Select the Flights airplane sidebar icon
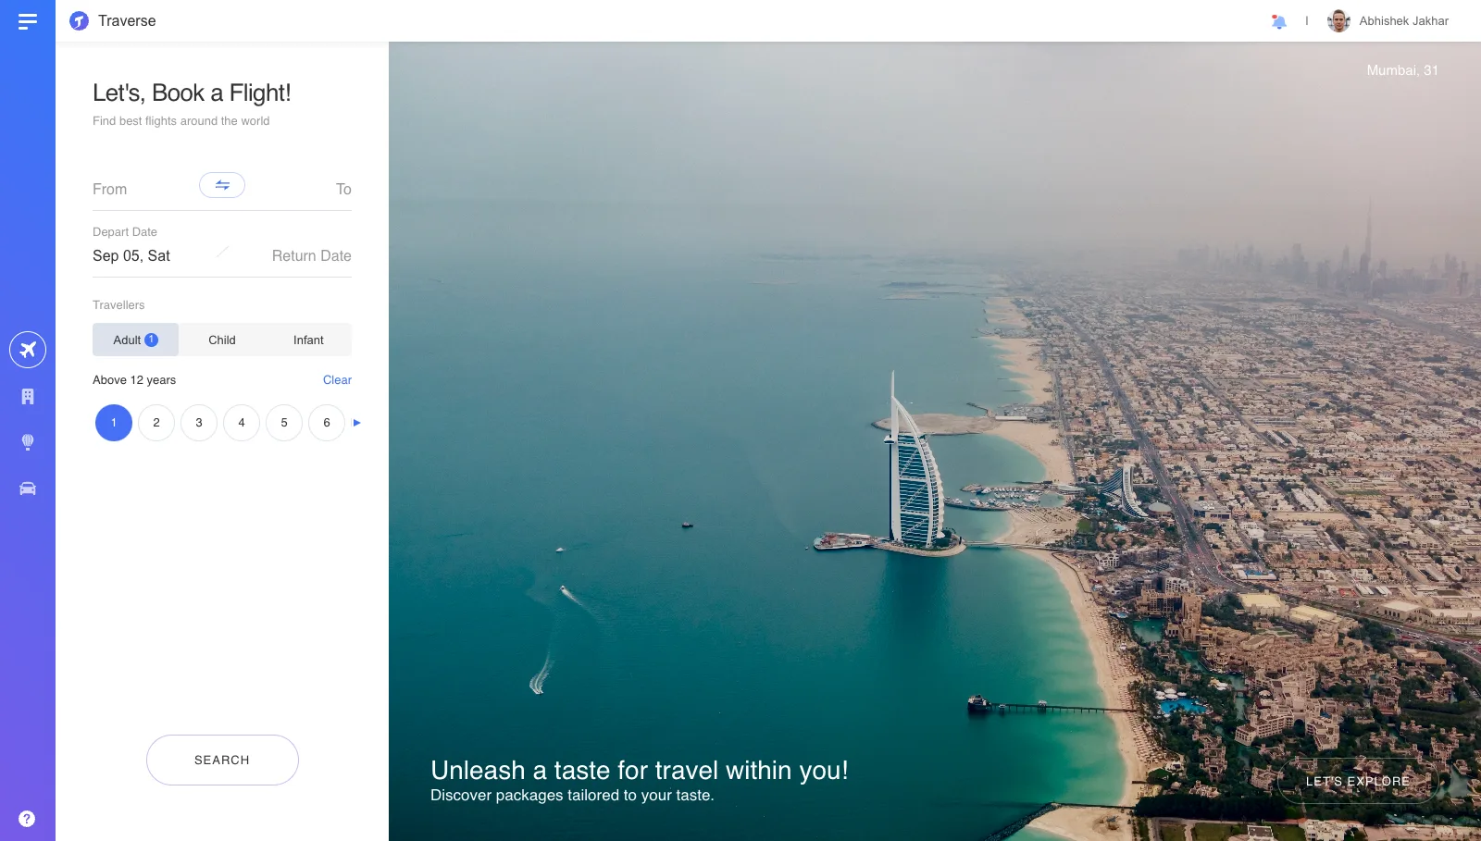1481x841 pixels. coord(28,350)
